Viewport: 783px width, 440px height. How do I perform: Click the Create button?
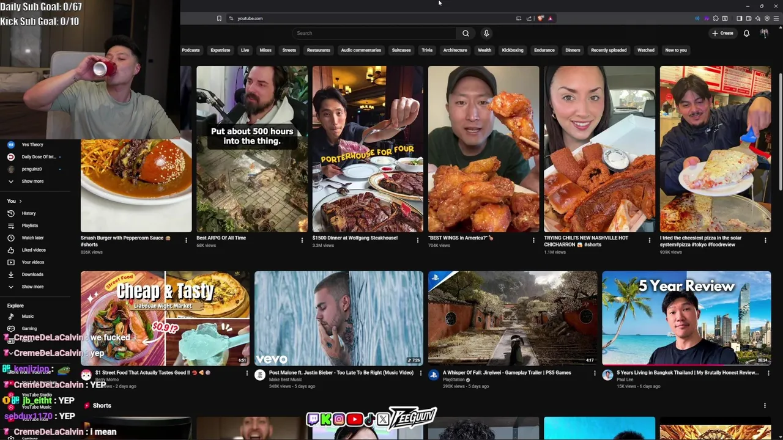tap(722, 33)
